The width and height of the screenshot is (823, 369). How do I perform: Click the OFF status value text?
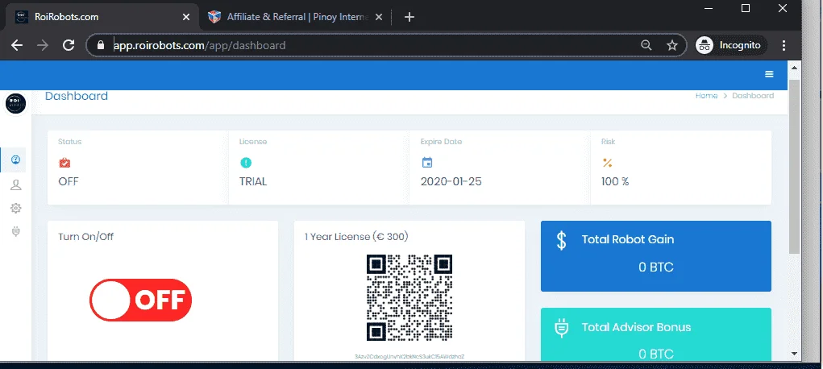click(69, 181)
